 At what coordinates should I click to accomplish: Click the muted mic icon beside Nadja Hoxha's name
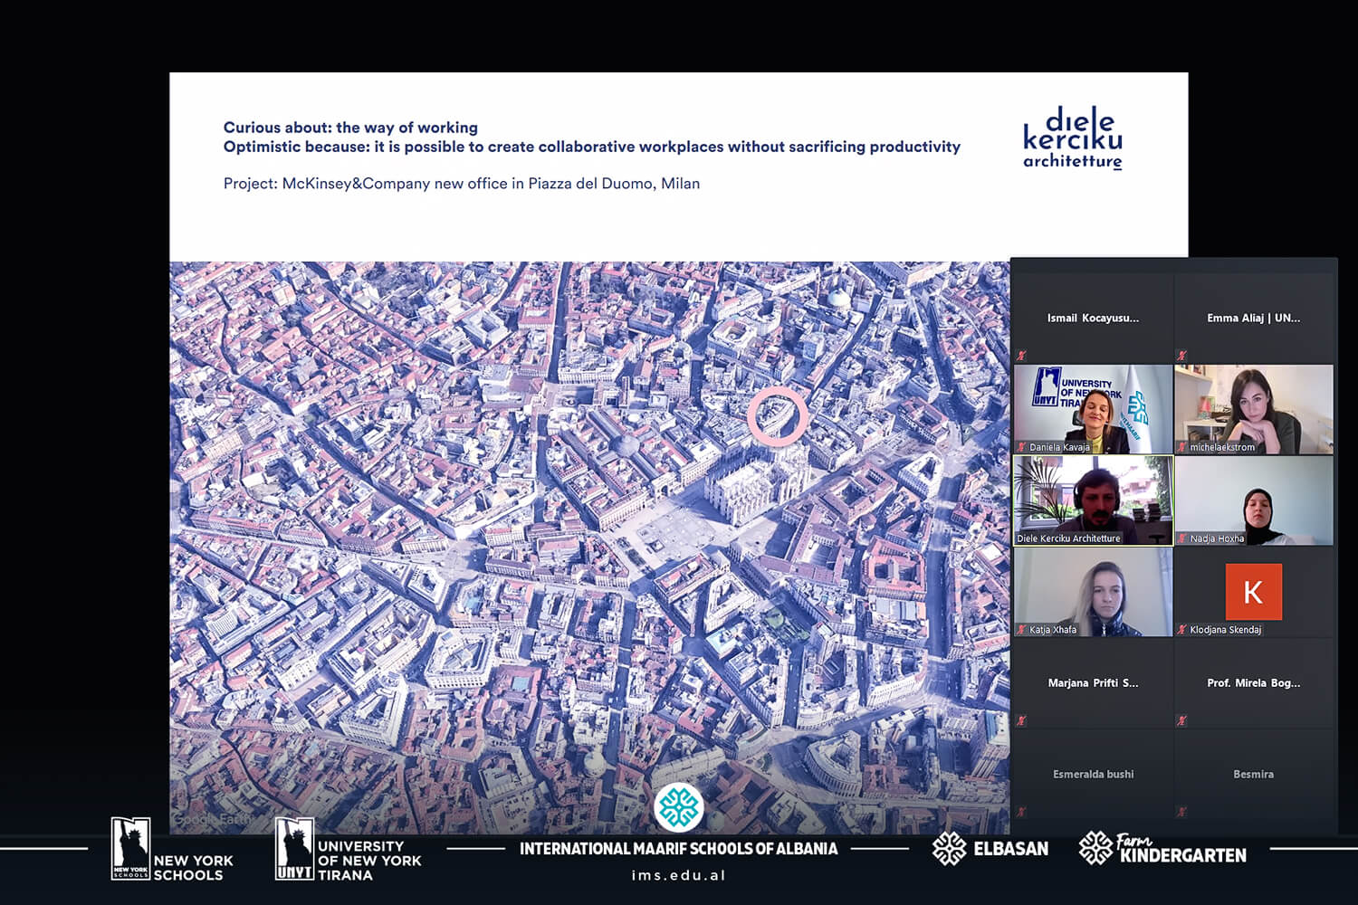(x=1181, y=538)
